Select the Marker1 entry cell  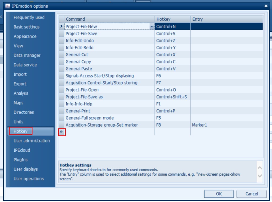coord(226,125)
